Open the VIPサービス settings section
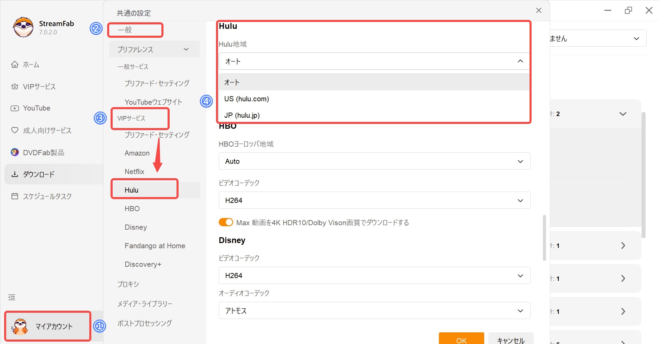 131,118
